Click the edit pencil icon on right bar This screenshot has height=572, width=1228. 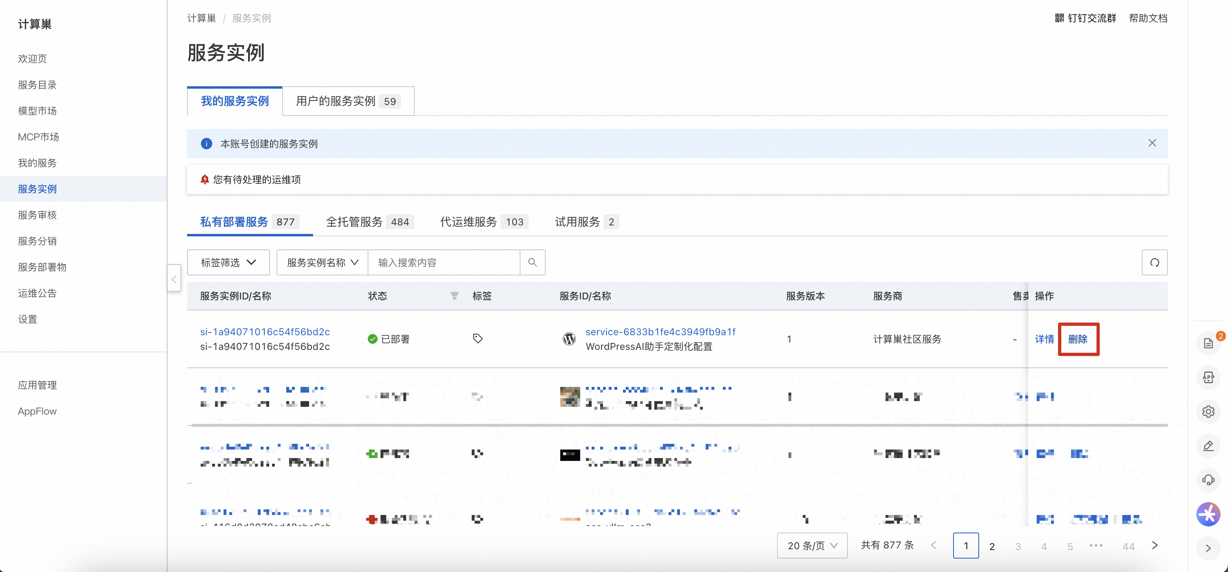point(1208,445)
